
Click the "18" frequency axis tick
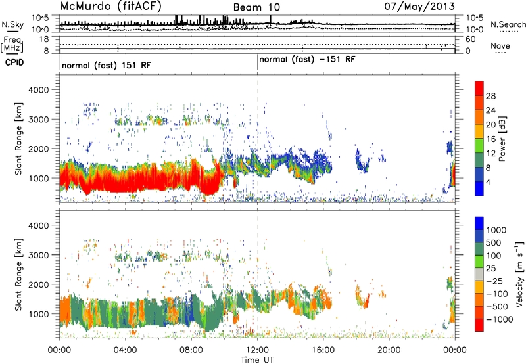[43, 39]
